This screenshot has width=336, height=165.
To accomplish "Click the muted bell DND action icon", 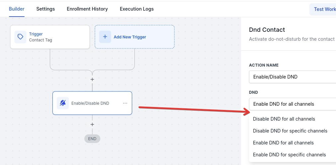I will [63, 103].
